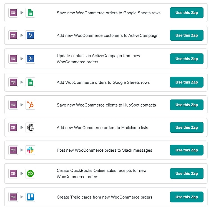Viewport: 211px width, 208px height.
Task: Click the HubSpot icon in the clients Zap row
Action: 30,105
